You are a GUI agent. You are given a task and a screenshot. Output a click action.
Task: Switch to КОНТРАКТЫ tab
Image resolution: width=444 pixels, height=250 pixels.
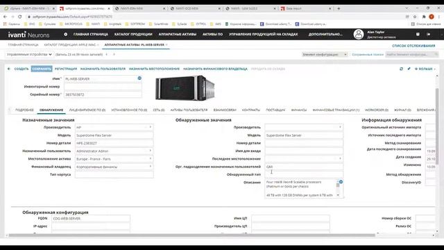[251, 110]
